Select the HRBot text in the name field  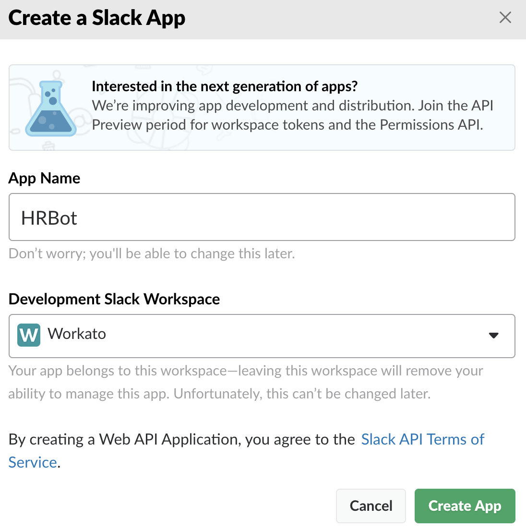click(50, 217)
